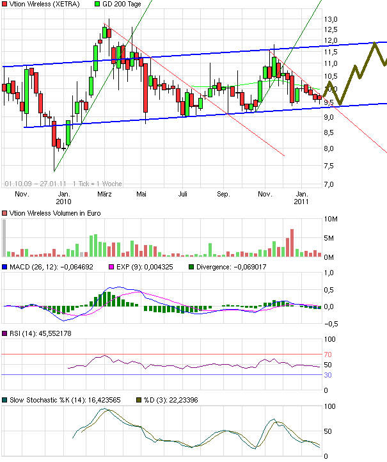Click the Juli month axis label
Viewport: 387px width, 462px height.
(182, 194)
